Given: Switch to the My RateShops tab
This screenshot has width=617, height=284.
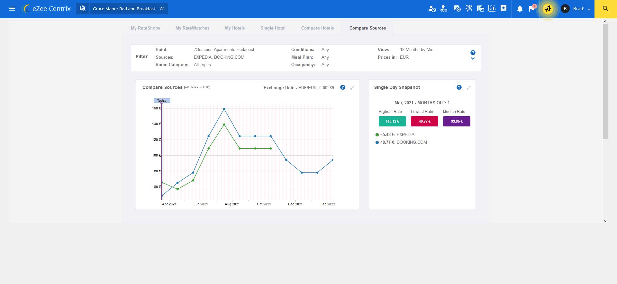Looking at the screenshot, I should (145, 28).
